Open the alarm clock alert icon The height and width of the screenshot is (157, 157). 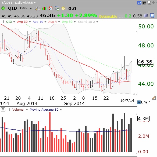point(51,8)
